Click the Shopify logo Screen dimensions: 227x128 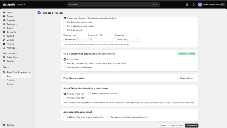point(9,5)
